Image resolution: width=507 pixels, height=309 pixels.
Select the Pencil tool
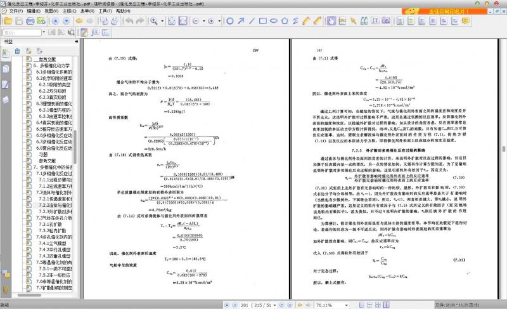307,21
